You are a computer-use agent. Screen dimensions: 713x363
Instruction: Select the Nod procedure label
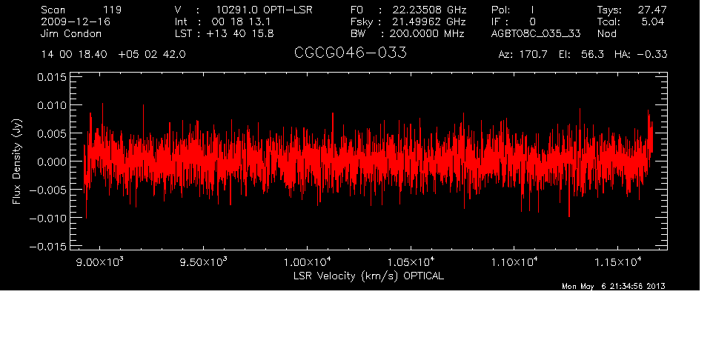pyautogui.click(x=606, y=33)
